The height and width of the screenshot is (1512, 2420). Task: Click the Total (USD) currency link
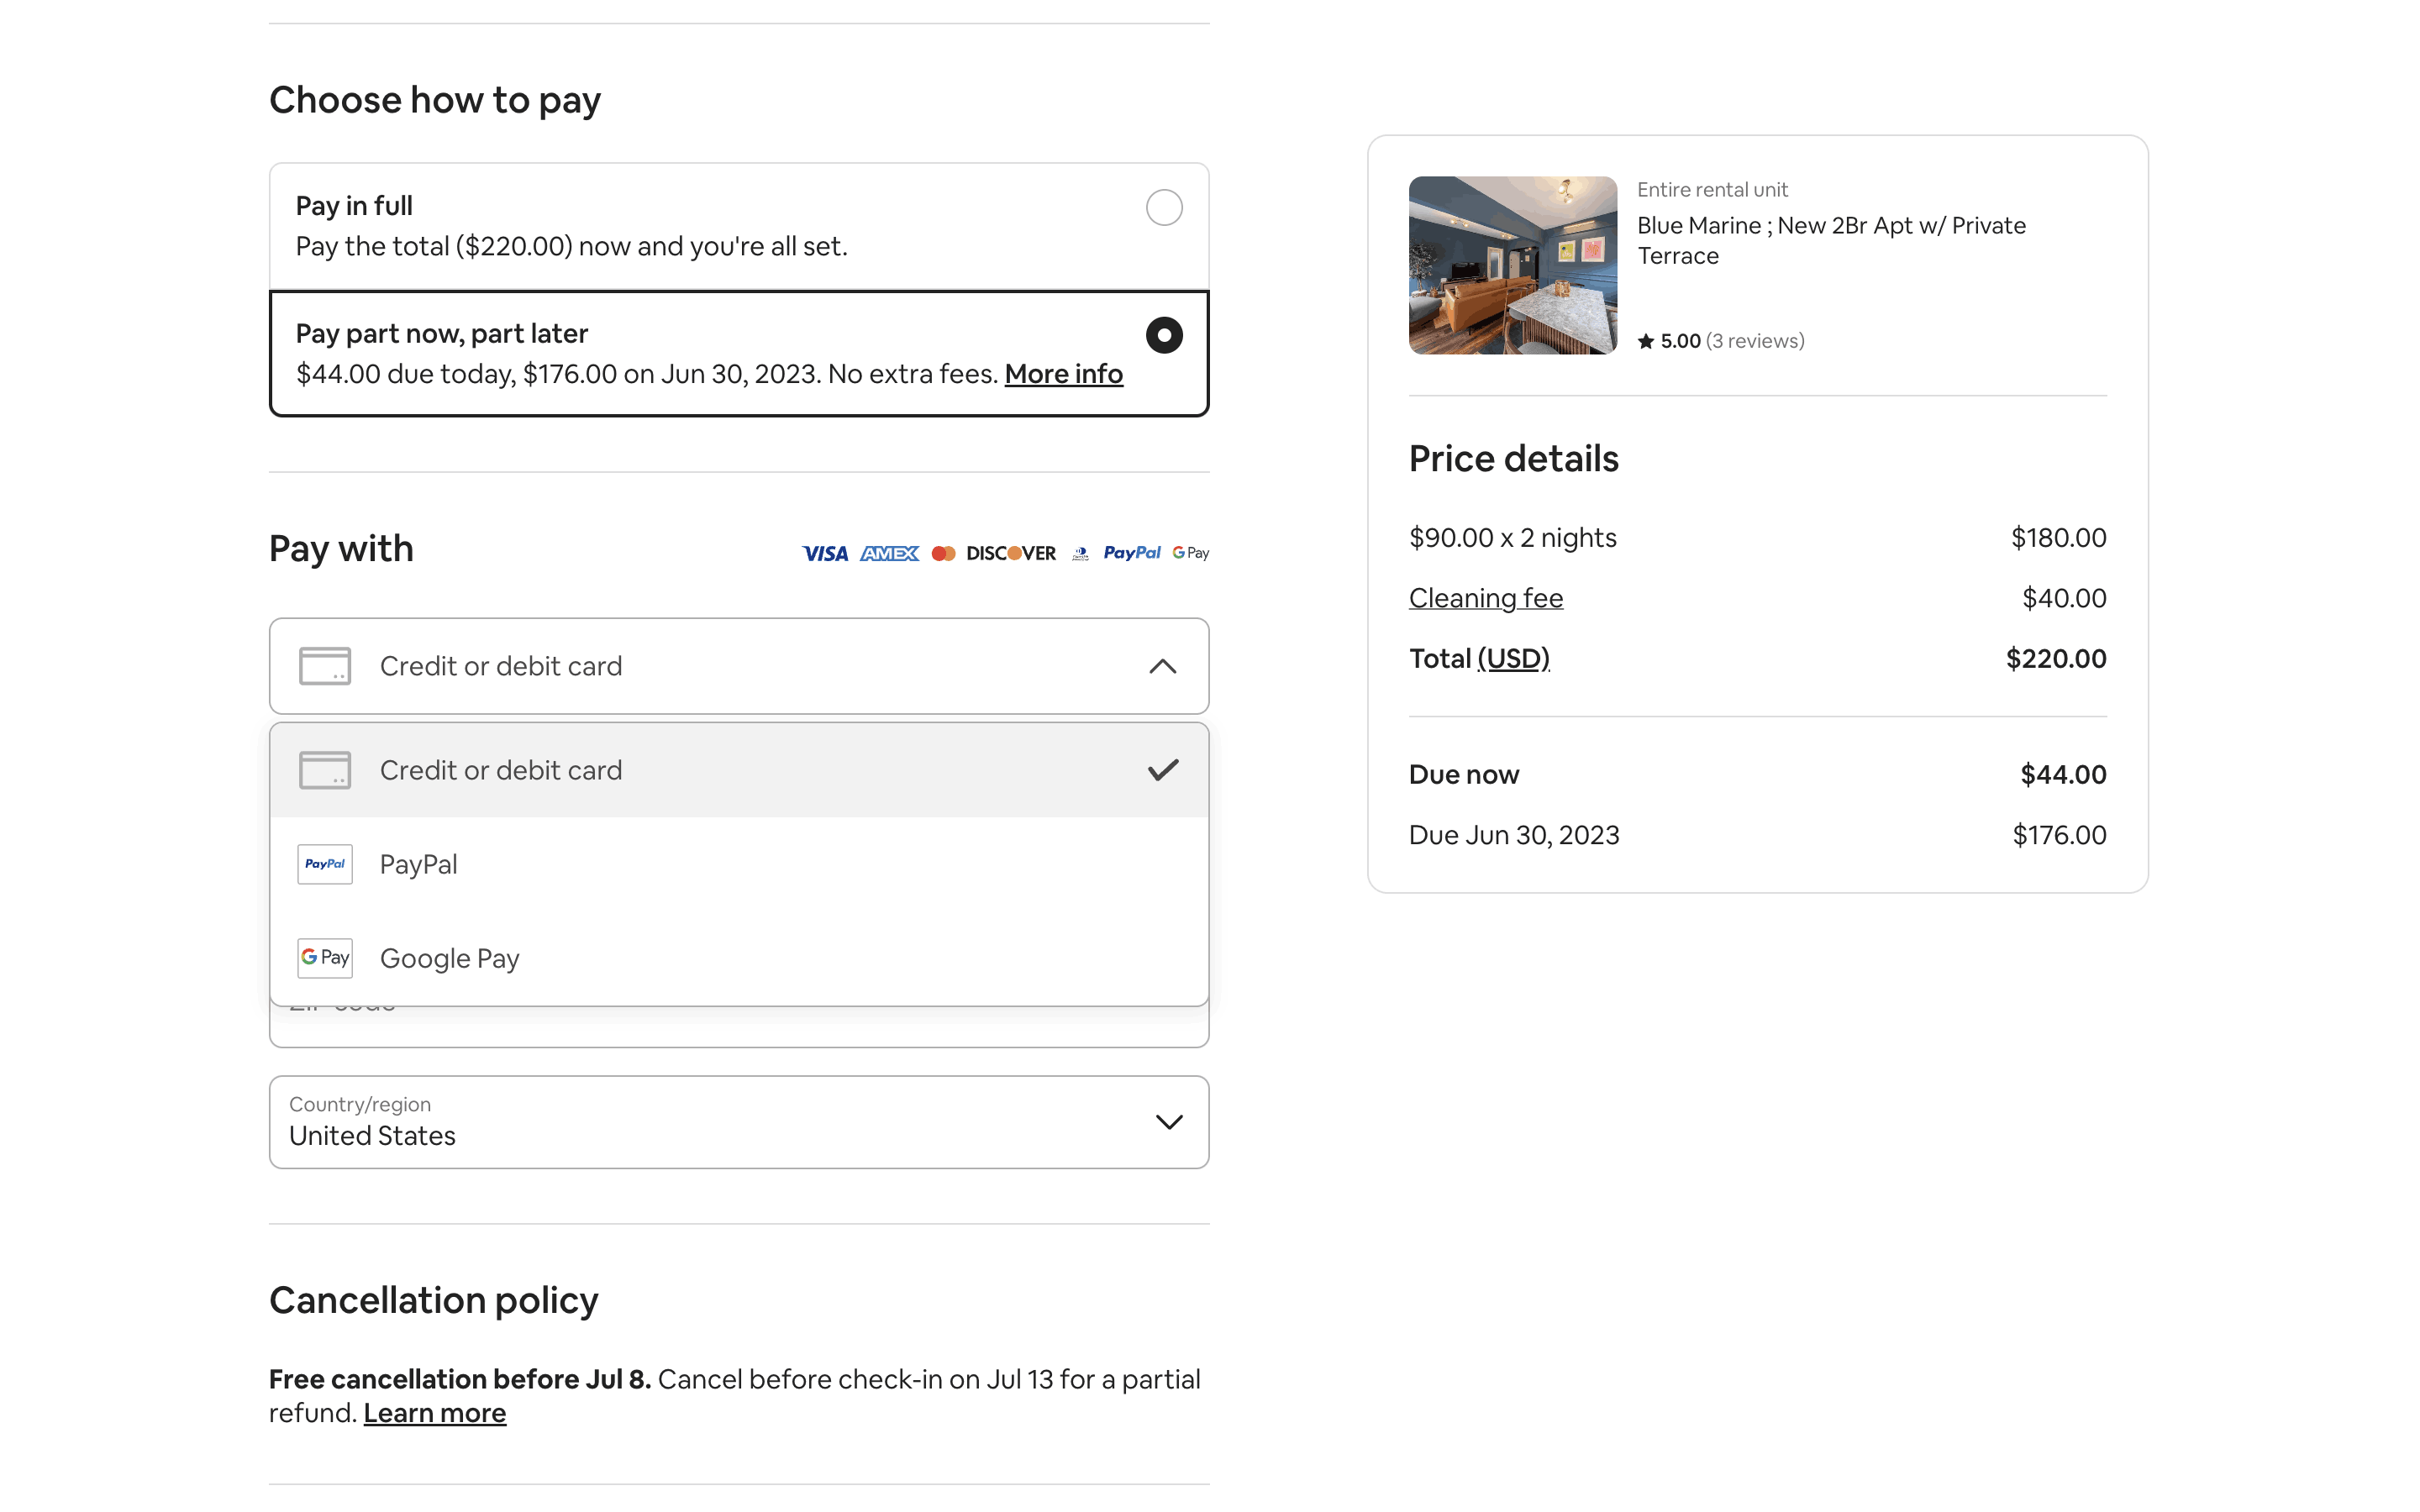pos(1513,658)
